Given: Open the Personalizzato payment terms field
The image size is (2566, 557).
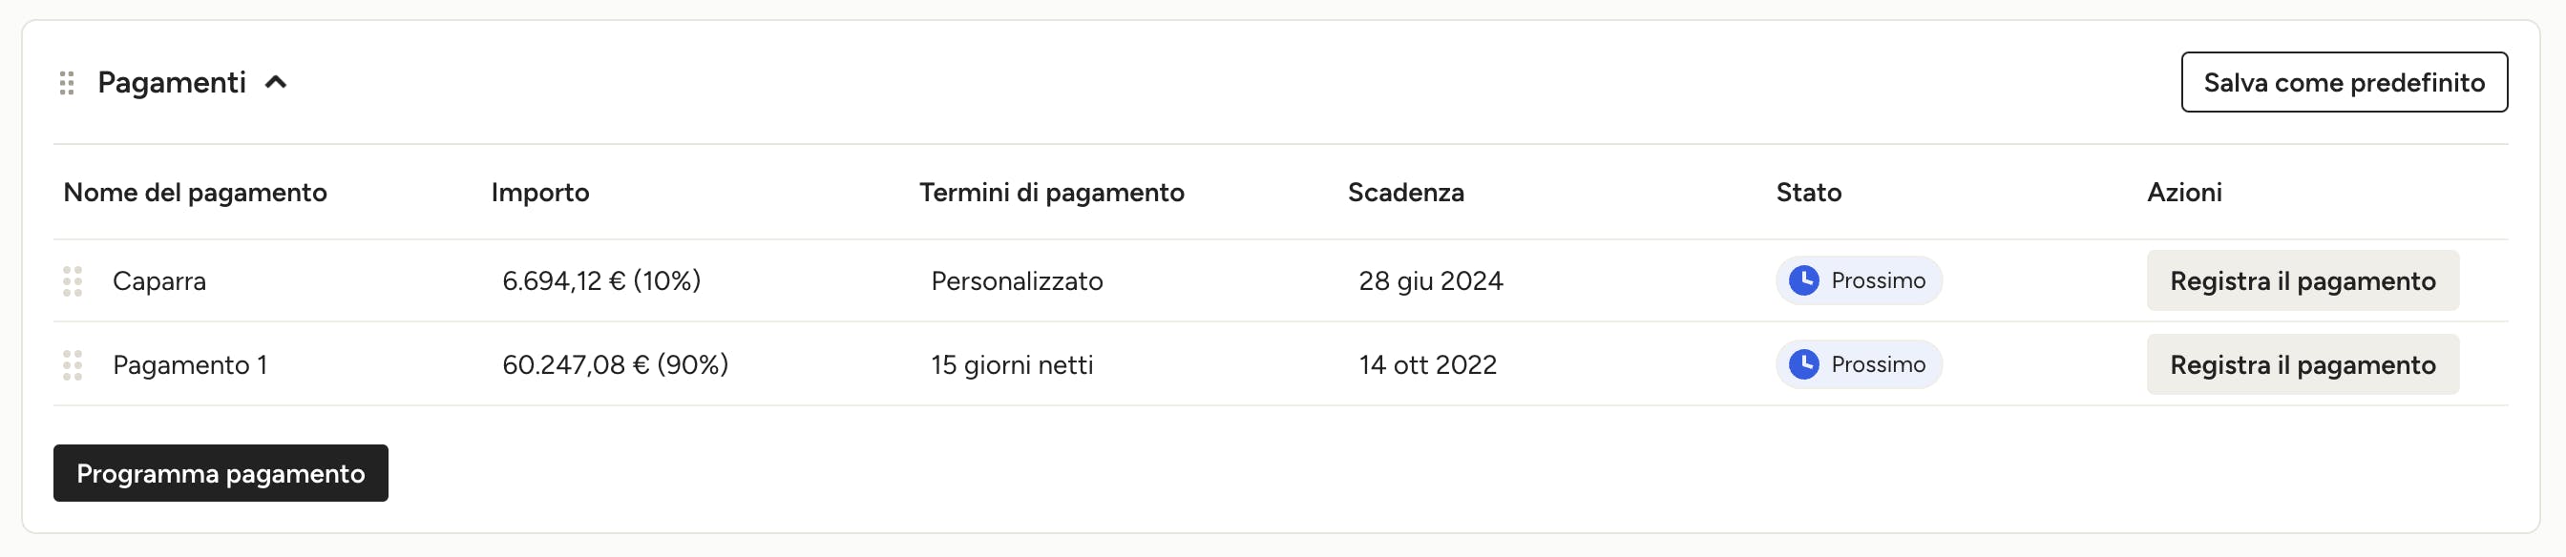Looking at the screenshot, I should click(x=1017, y=281).
